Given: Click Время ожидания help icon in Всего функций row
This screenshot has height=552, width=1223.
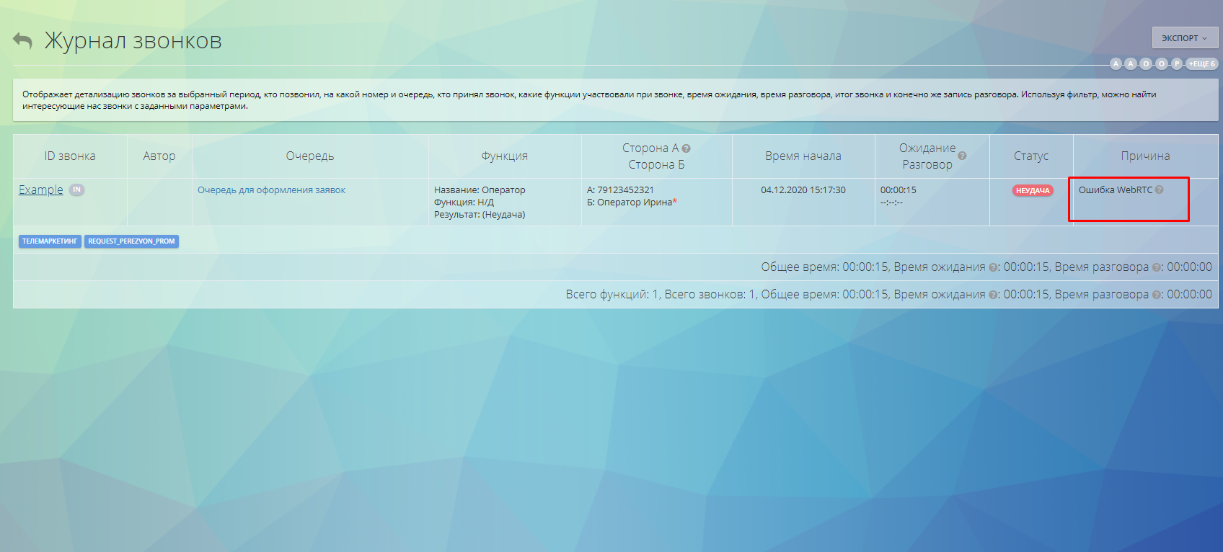Looking at the screenshot, I should coord(993,295).
